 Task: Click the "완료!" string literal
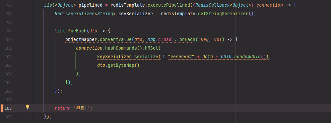82,108
